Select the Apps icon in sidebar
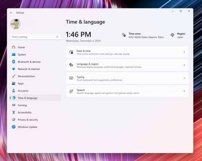 [x=13, y=83]
